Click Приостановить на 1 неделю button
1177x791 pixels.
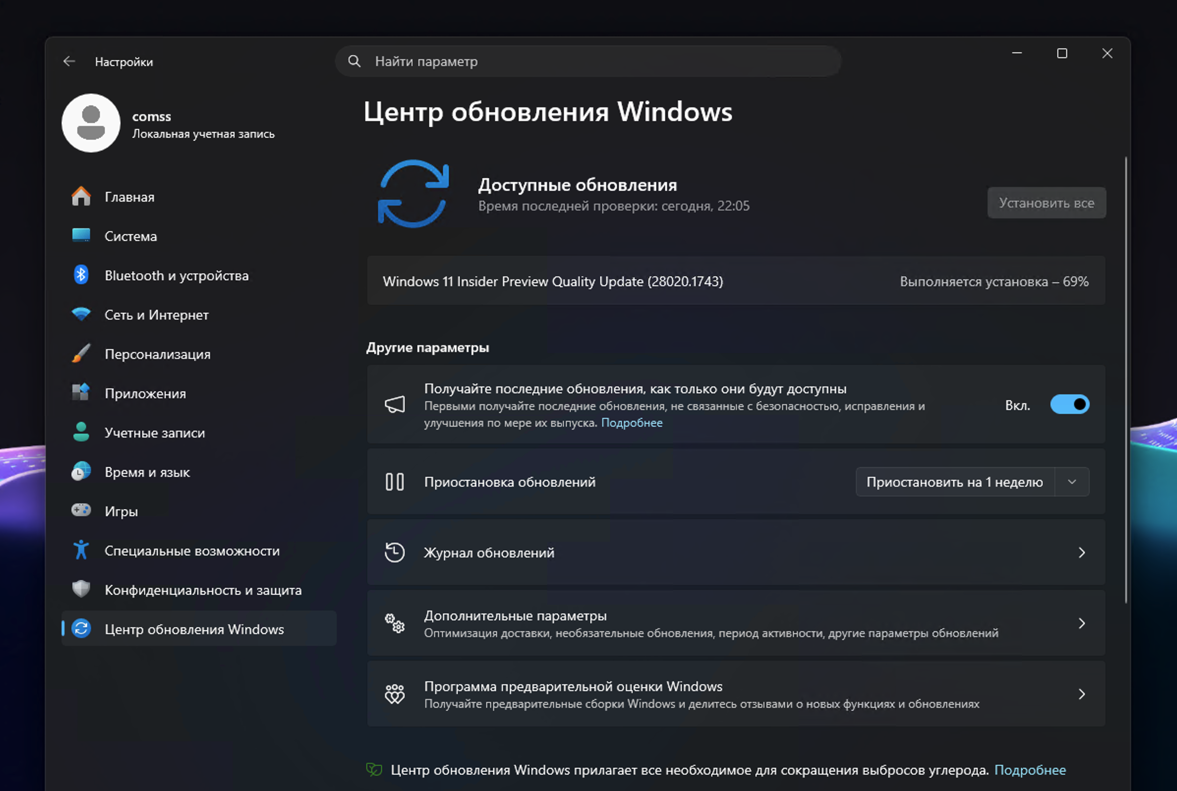click(955, 482)
